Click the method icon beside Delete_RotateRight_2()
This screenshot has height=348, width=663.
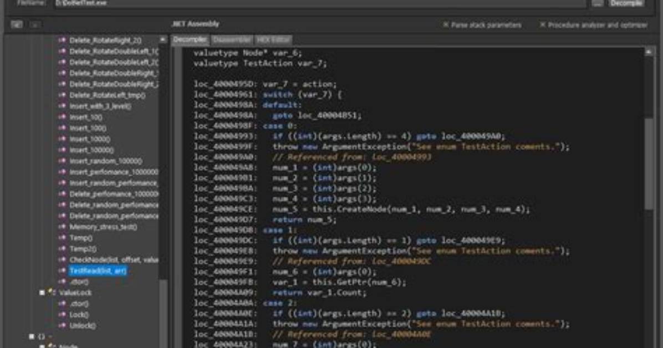click(x=62, y=40)
